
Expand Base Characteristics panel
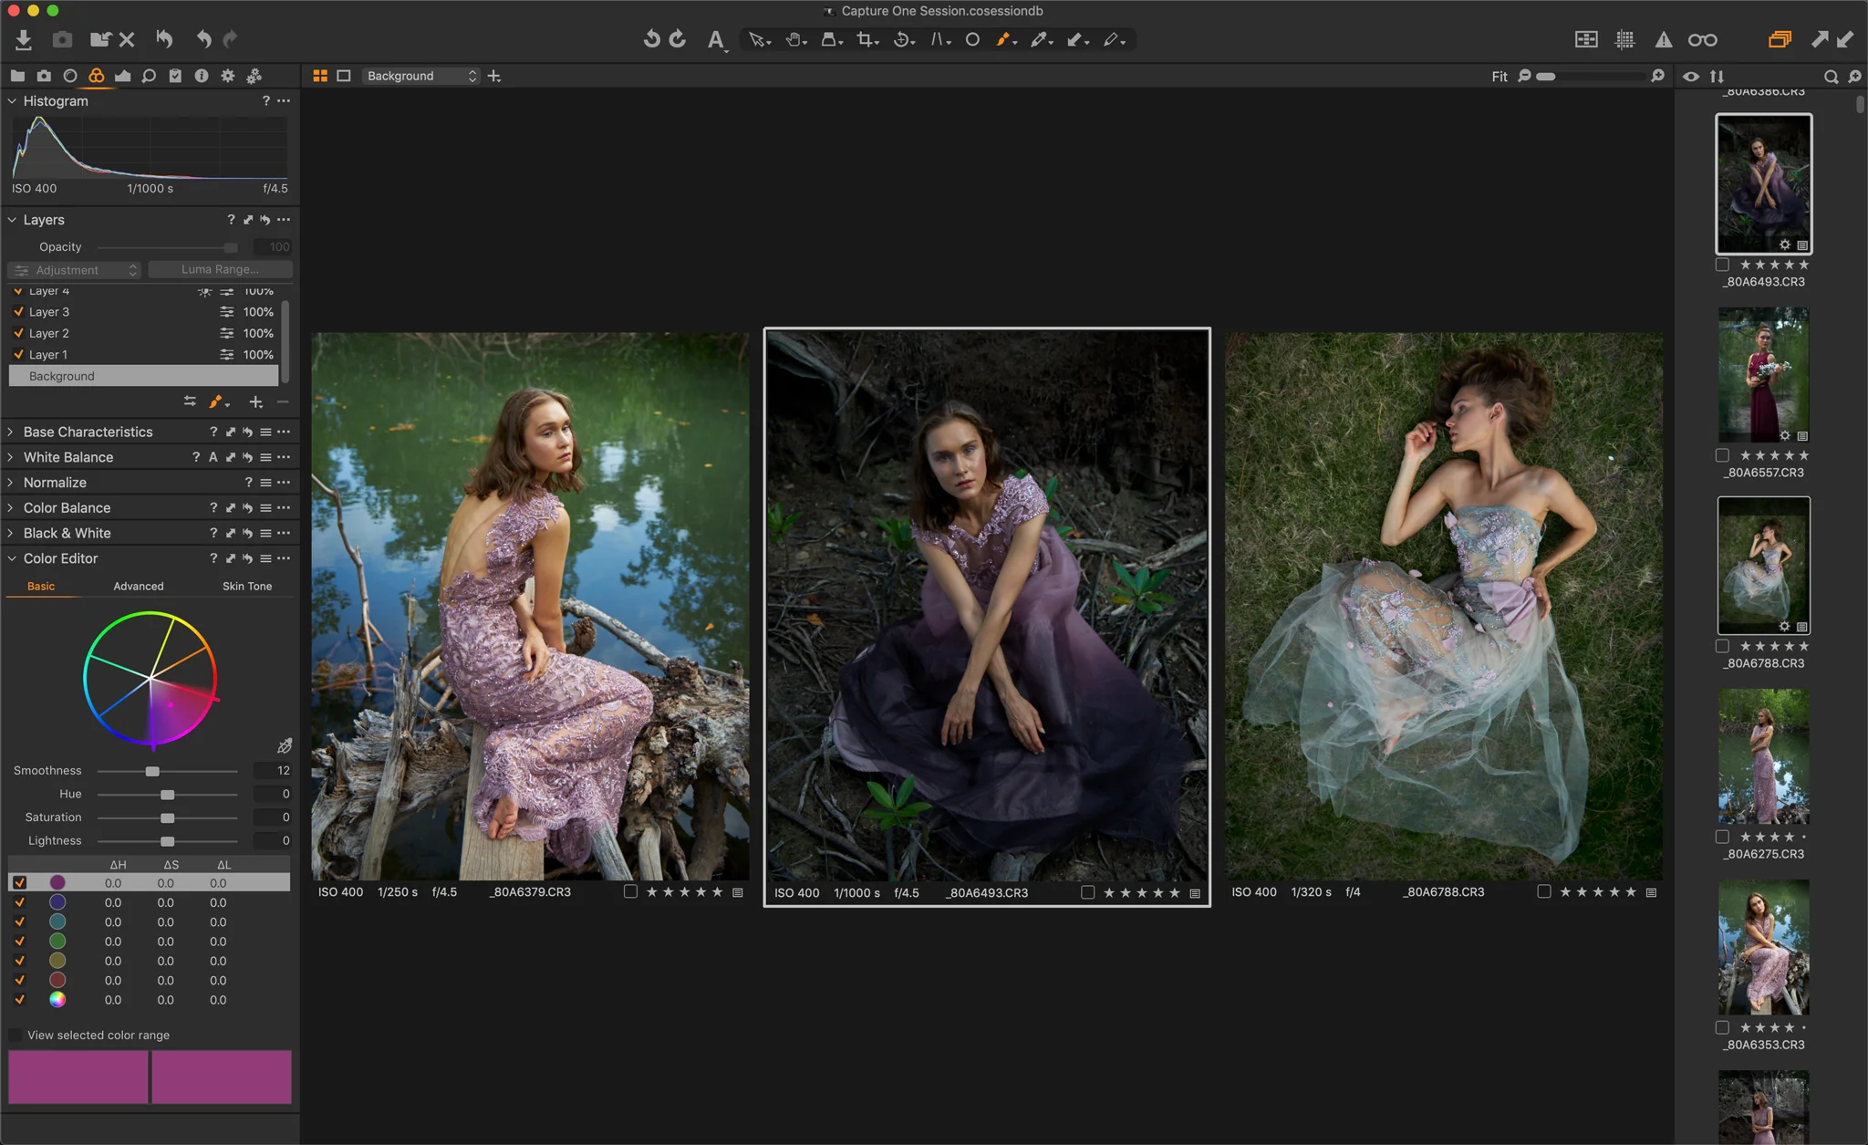tap(12, 432)
